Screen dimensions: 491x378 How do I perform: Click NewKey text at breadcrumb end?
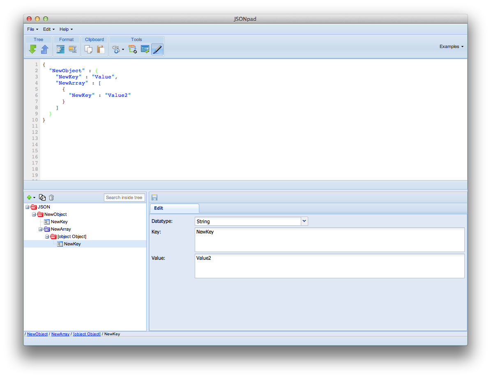112,334
